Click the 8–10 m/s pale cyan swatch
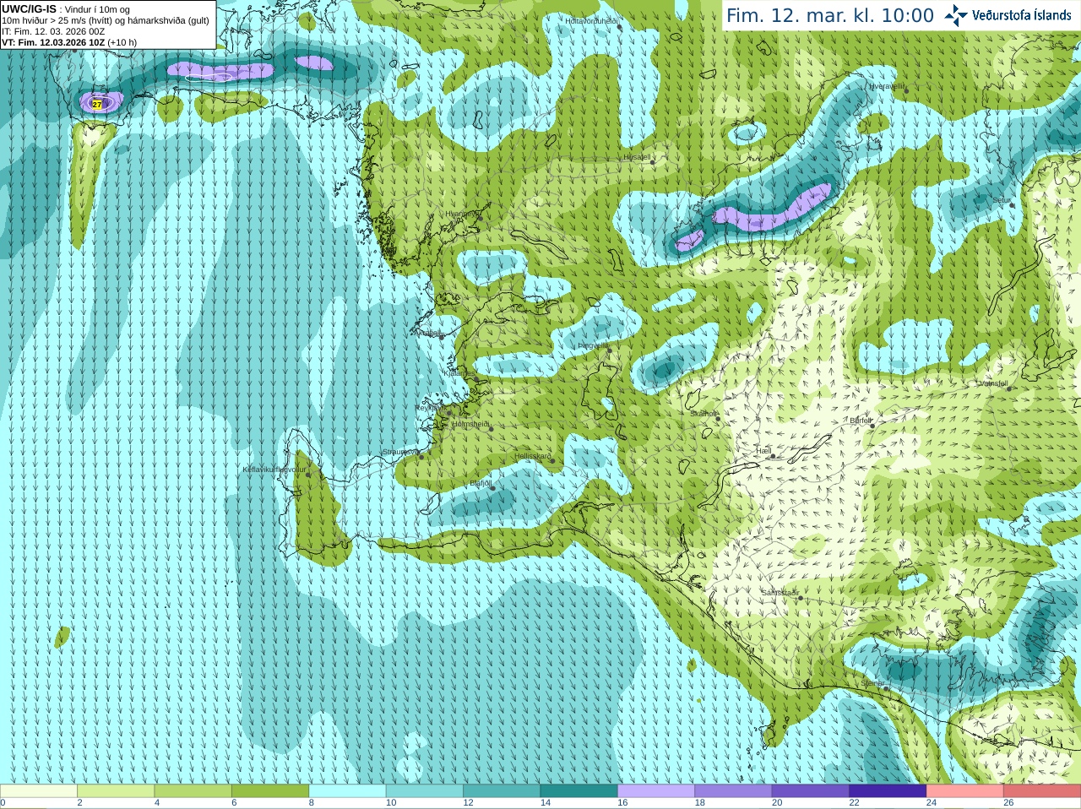 (347, 791)
